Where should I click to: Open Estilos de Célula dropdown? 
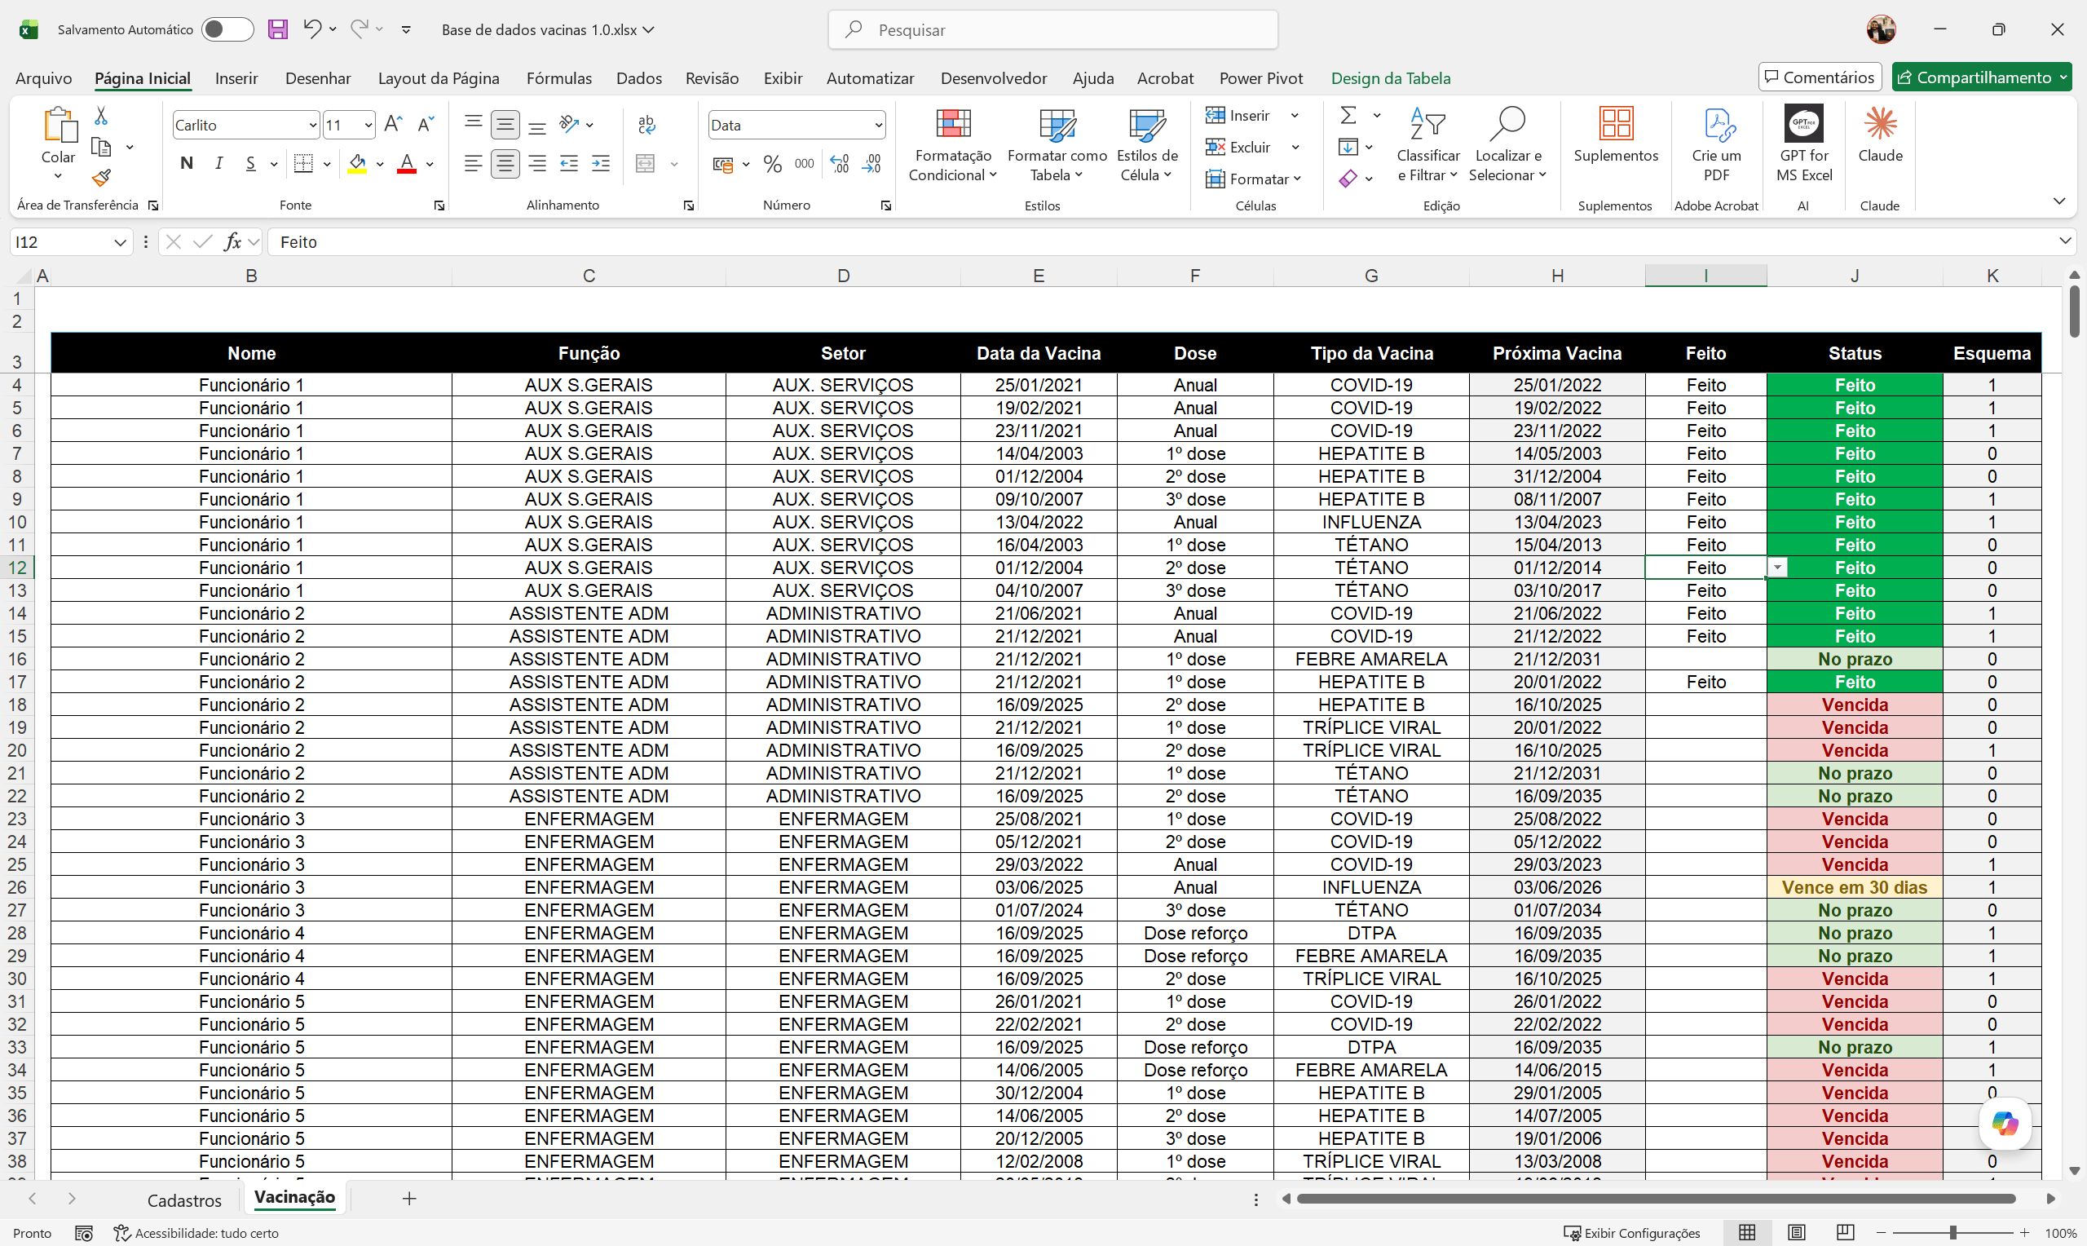click(x=1147, y=145)
